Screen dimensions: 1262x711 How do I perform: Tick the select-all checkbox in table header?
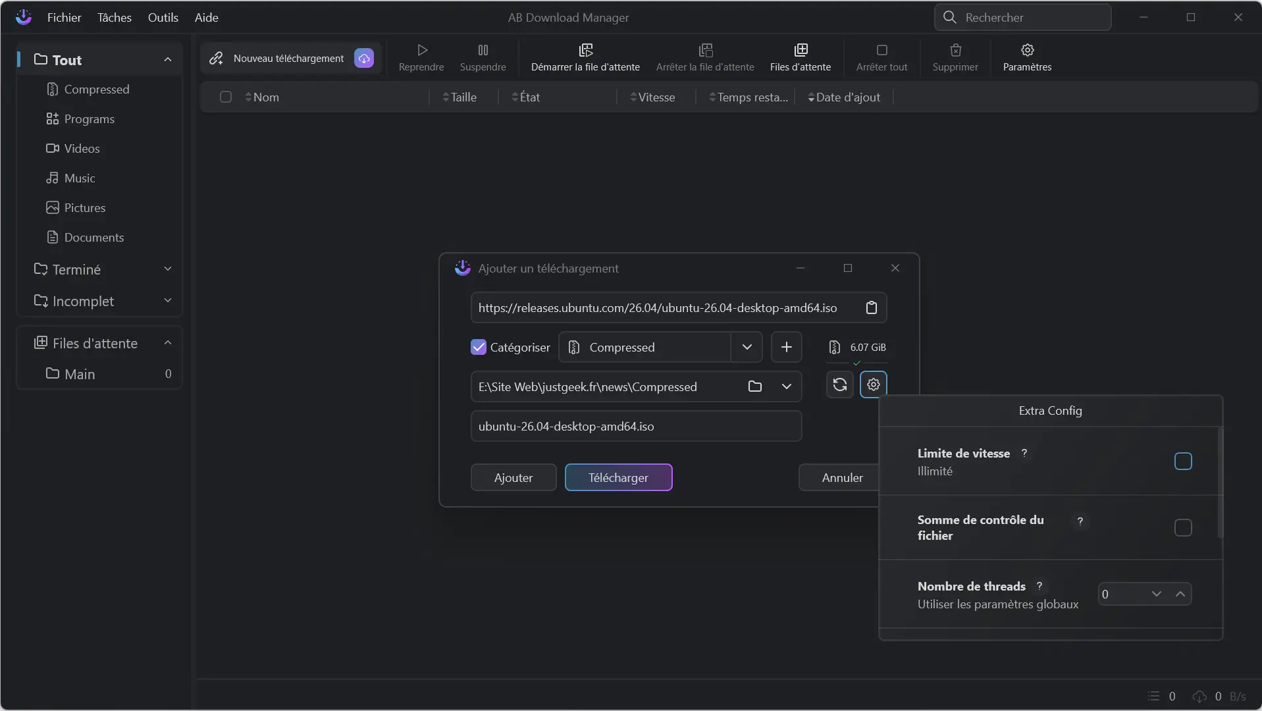(226, 97)
